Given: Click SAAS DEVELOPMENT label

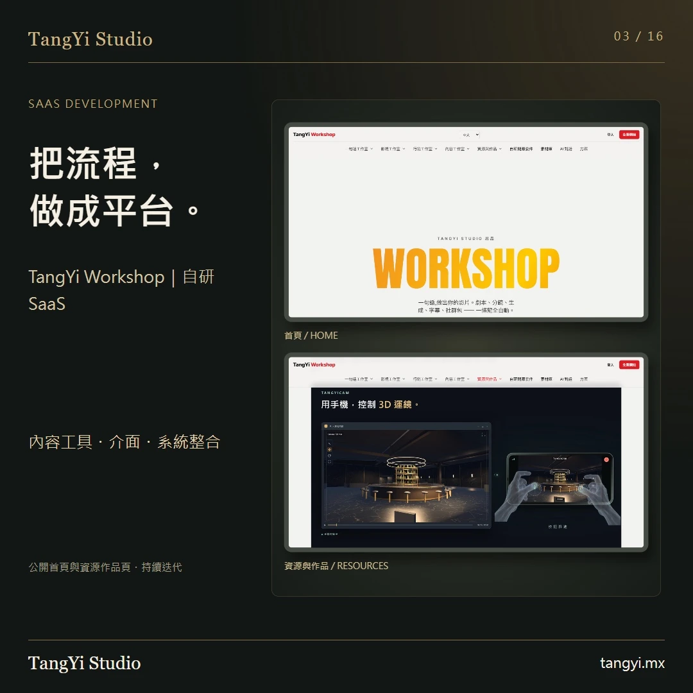Looking at the screenshot, I should pyautogui.click(x=93, y=104).
